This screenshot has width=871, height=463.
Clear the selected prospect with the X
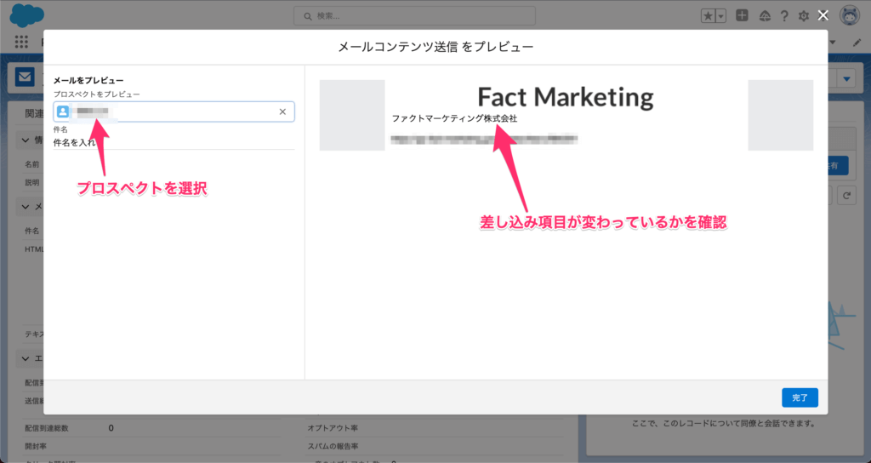(282, 111)
